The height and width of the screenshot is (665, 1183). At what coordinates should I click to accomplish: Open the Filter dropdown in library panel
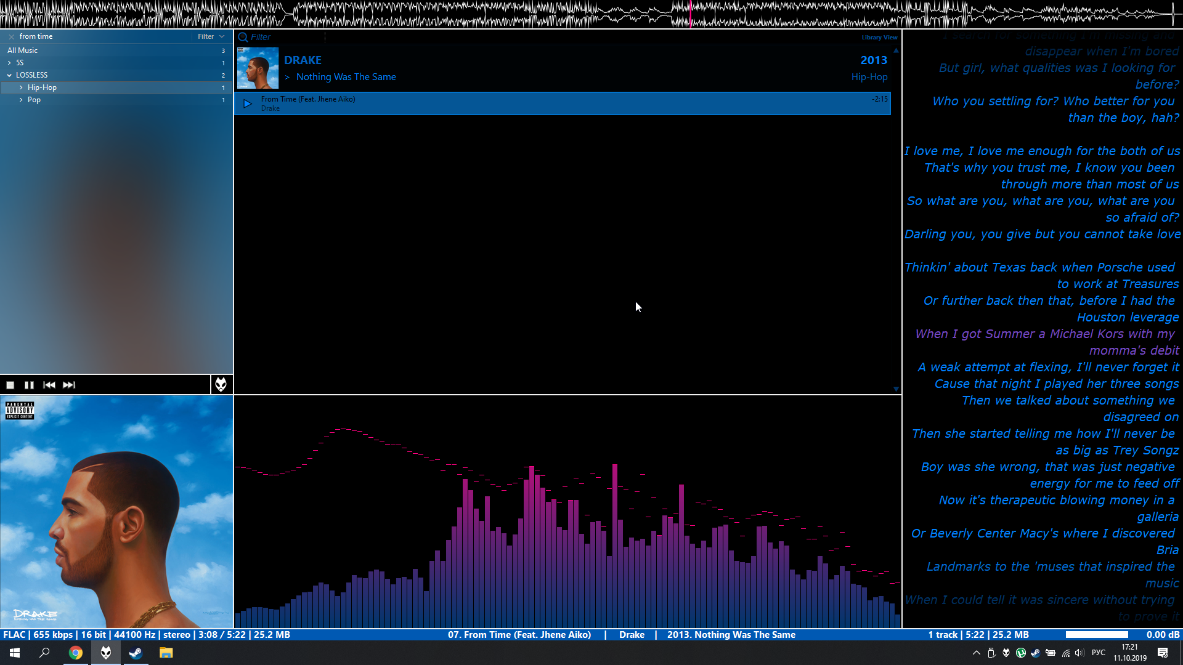[211, 36]
